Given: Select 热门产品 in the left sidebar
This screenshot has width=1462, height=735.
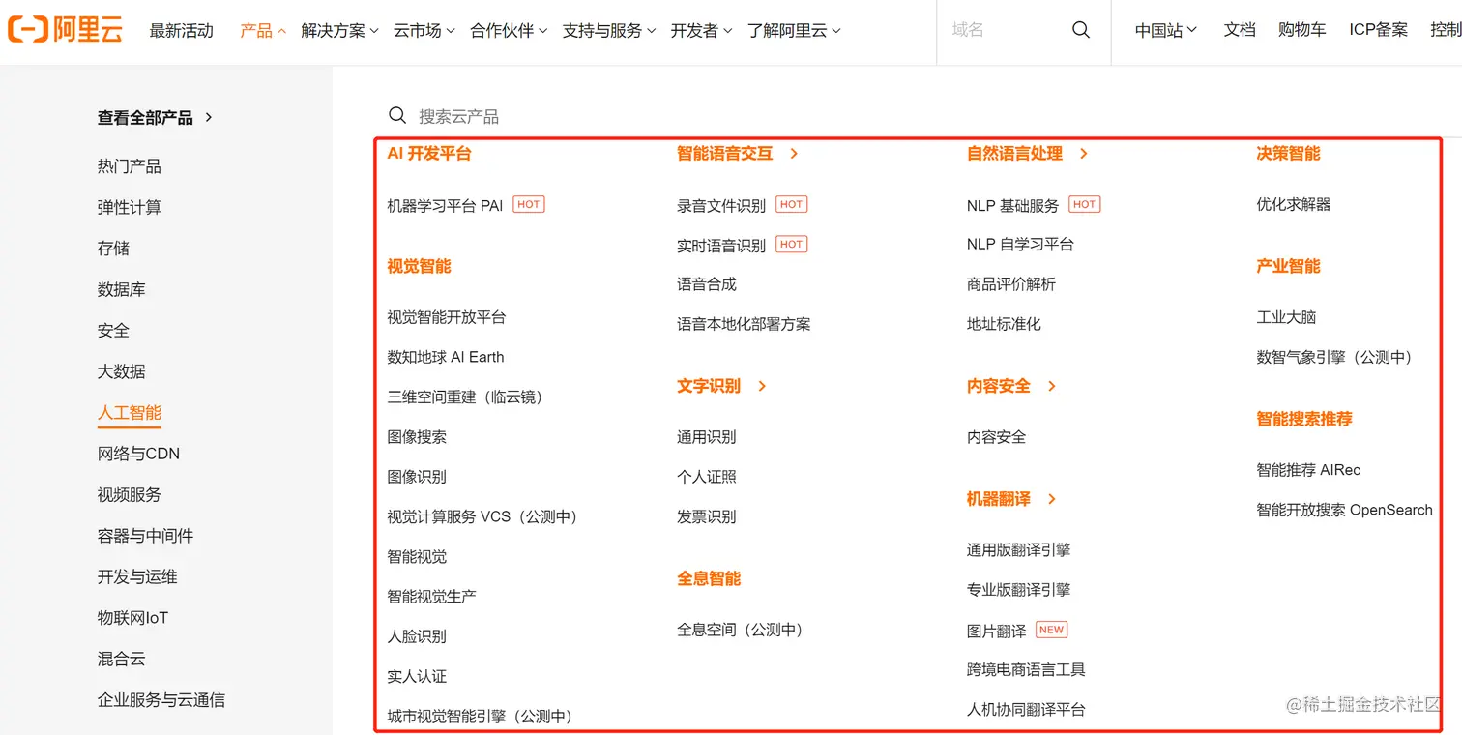Looking at the screenshot, I should (x=130, y=166).
